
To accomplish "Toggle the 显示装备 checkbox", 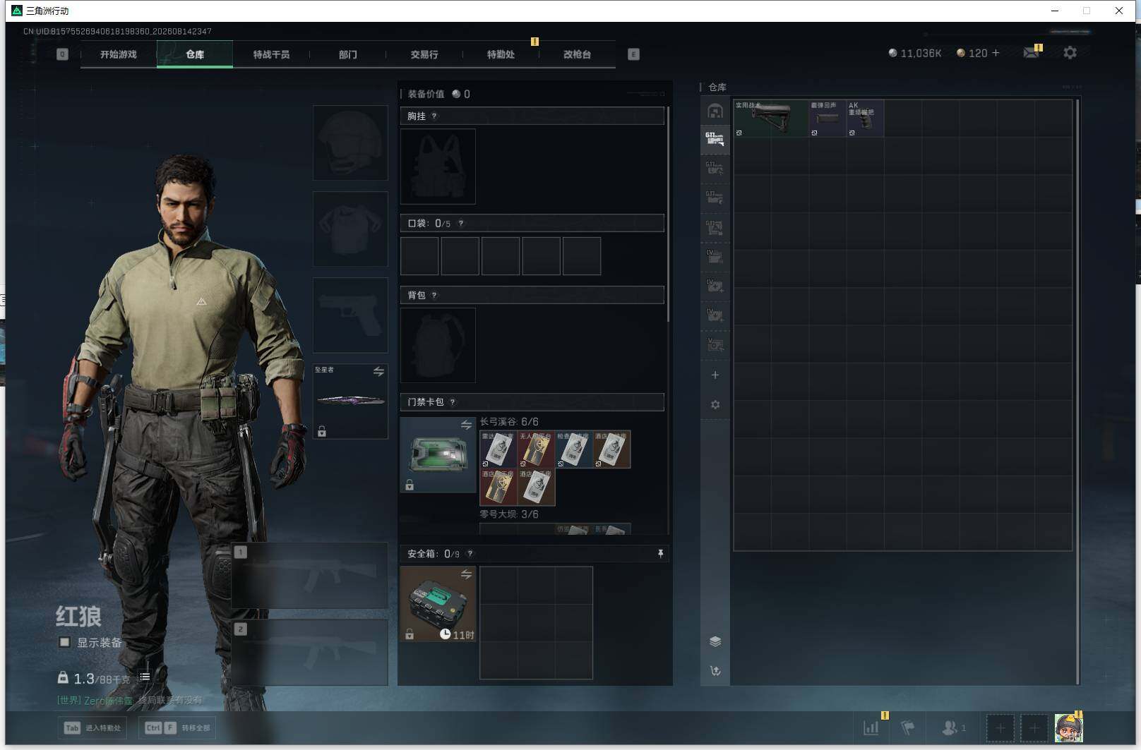I will 64,642.
